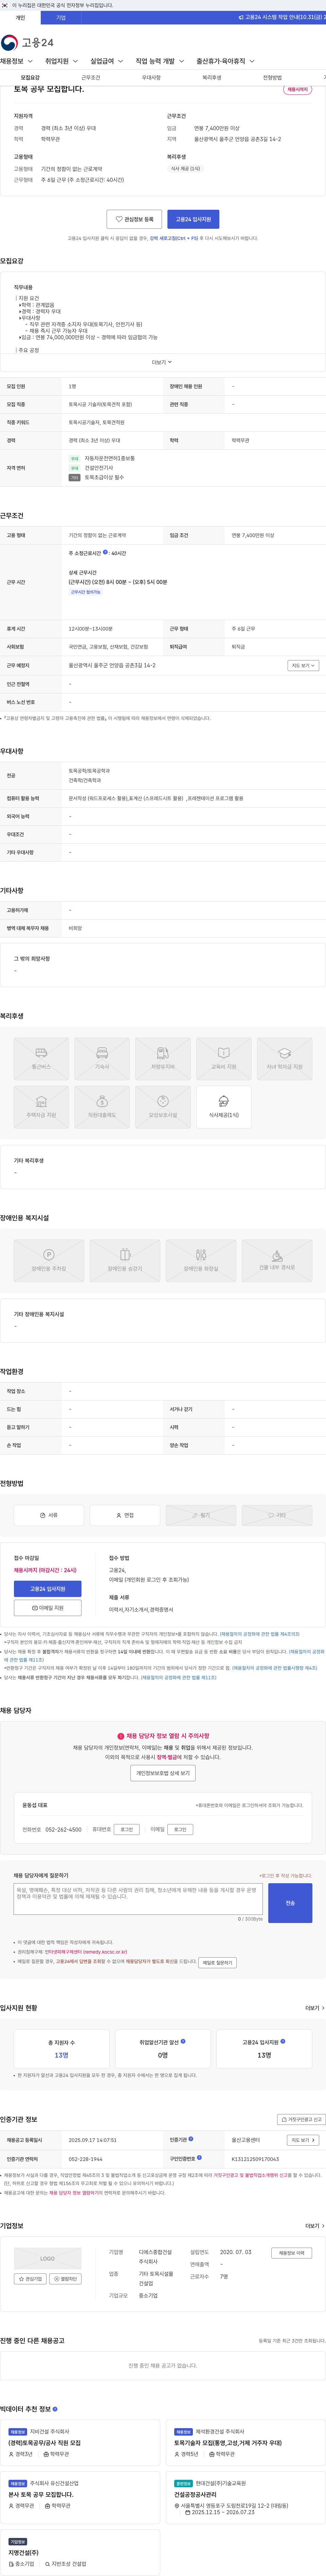This screenshot has width=326, height=2576.
Task: Click the 고용24 logo
Action: tap(27, 42)
